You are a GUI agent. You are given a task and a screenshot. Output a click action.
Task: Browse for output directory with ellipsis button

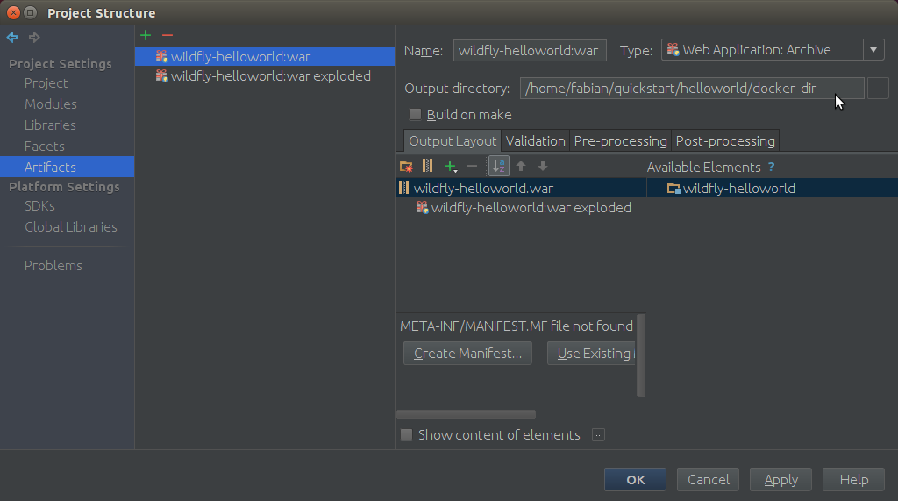click(879, 89)
